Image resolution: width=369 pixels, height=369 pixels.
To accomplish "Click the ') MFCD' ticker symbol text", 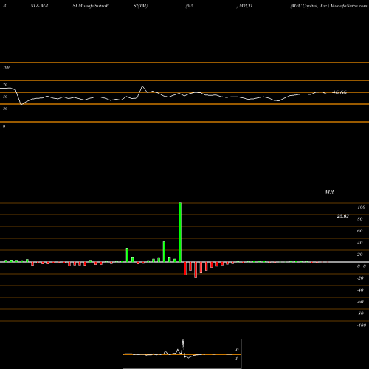I will click(244, 6).
